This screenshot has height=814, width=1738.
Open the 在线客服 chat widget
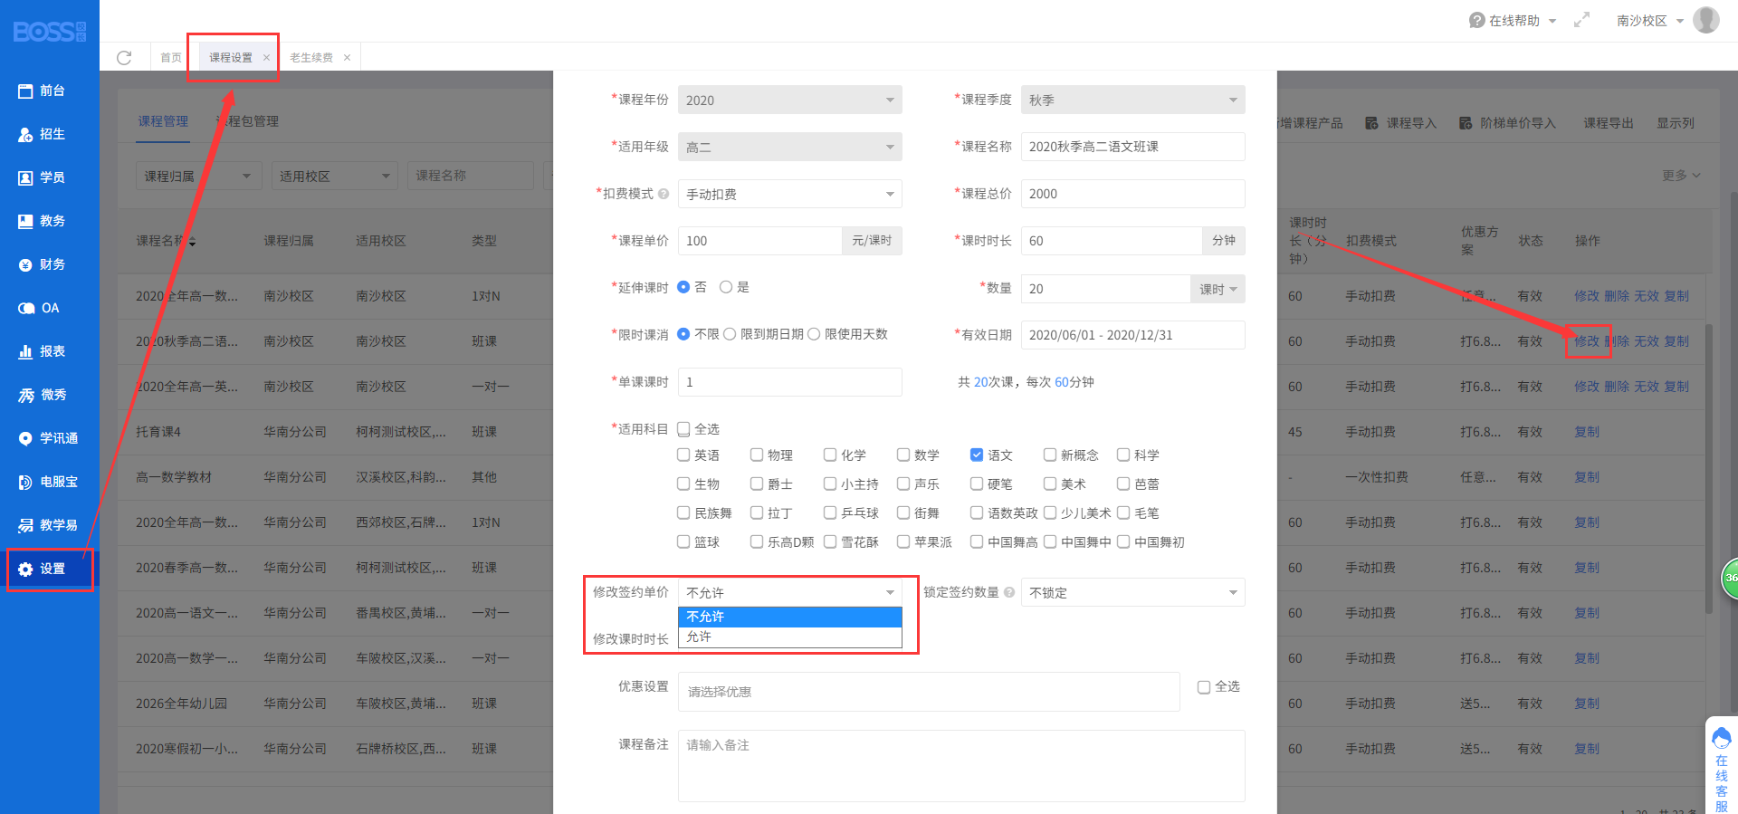coord(1722,768)
